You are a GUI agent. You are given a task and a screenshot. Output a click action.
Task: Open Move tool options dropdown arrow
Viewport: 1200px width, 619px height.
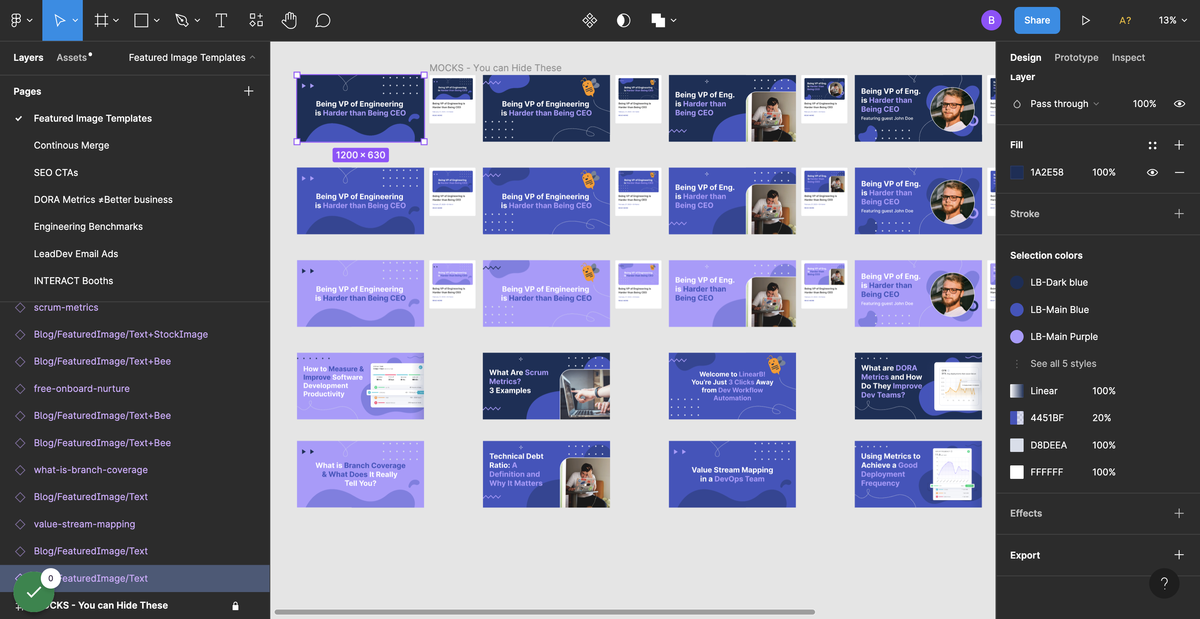click(75, 20)
